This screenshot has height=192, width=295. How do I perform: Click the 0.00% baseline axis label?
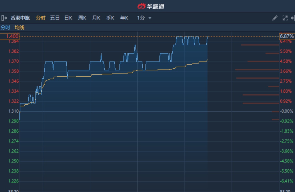[x=287, y=111]
